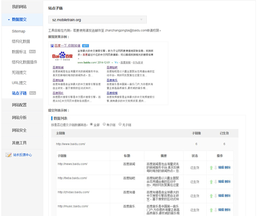Click 删除 for zhidao.baidu.com row

click(x=228, y=196)
